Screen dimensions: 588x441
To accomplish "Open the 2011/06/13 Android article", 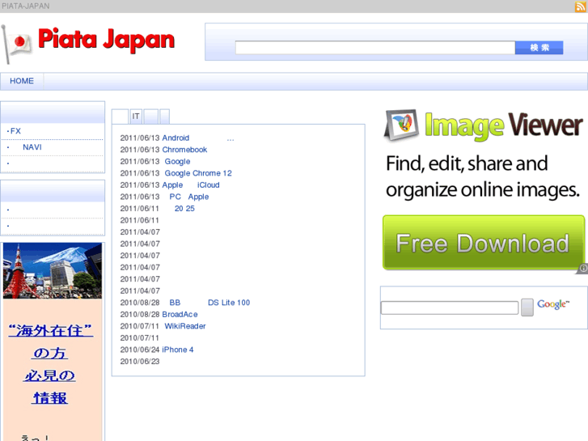I will pos(176,138).
